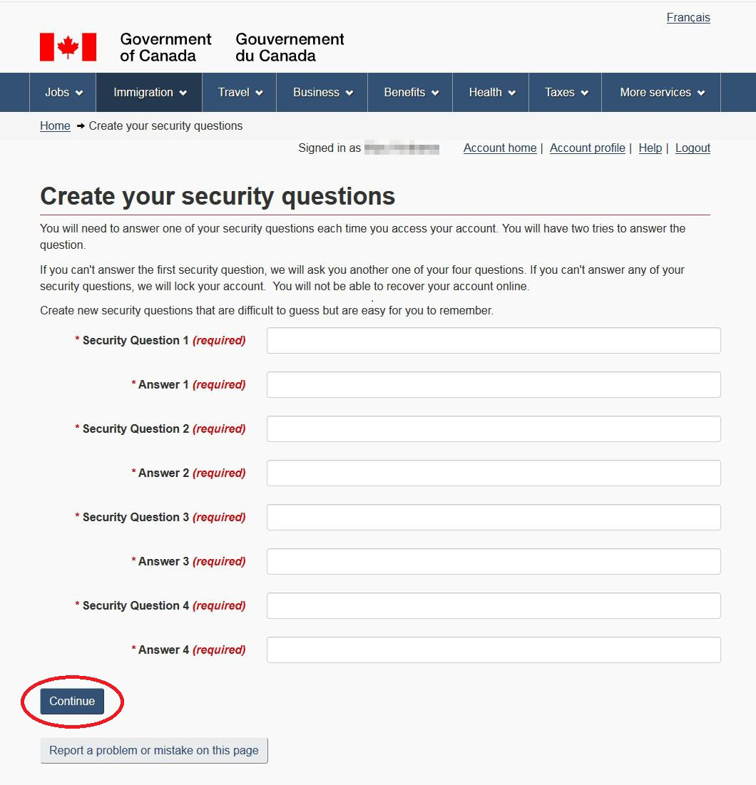The image size is (756, 785).
Task: Expand the Health dropdown
Action: pyautogui.click(x=491, y=93)
